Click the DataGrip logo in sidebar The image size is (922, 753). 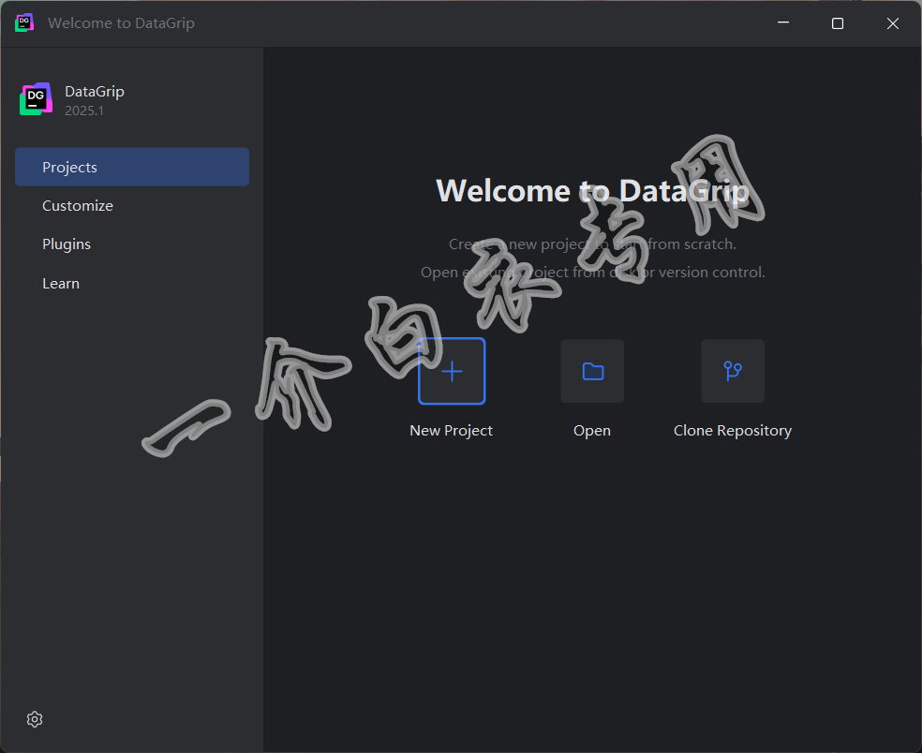pyautogui.click(x=36, y=99)
